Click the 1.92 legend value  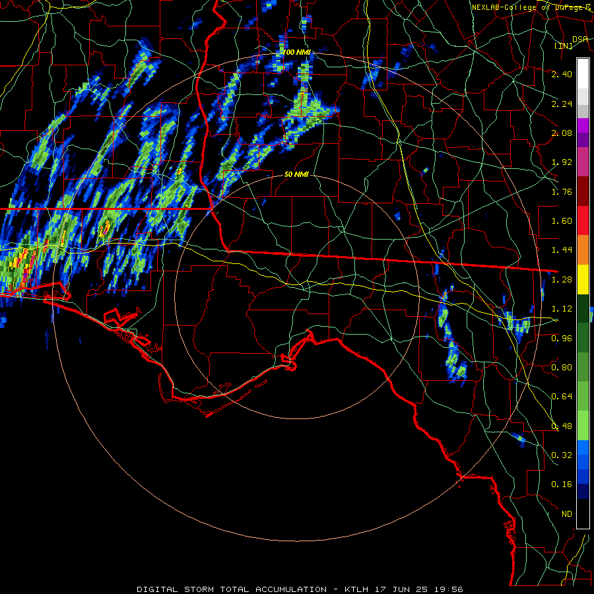pyautogui.click(x=562, y=162)
